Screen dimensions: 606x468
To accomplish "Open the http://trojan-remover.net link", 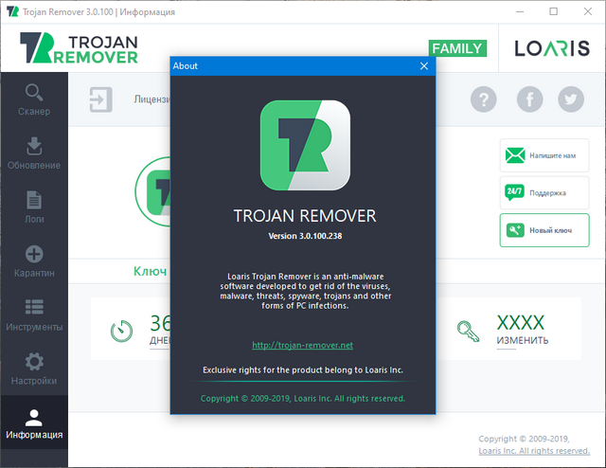I will pyautogui.click(x=303, y=345).
